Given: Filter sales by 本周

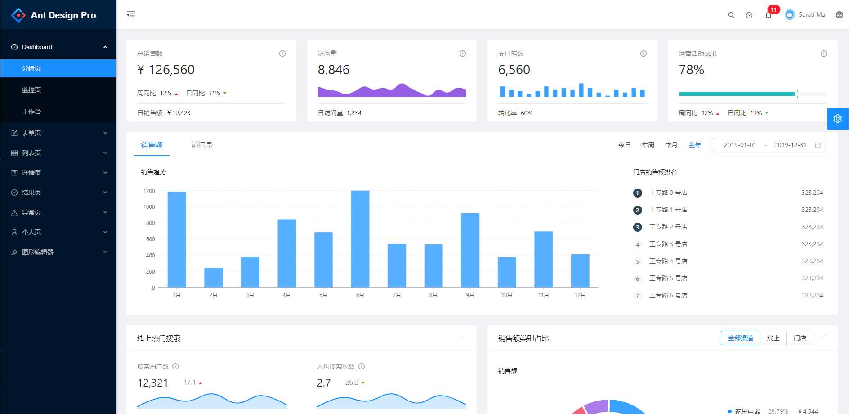Looking at the screenshot, I should pos(648,145).
